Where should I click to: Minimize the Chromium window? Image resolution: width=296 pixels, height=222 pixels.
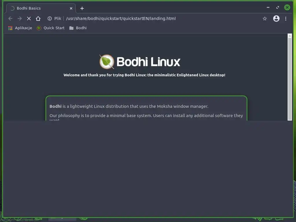coord(268,8)
